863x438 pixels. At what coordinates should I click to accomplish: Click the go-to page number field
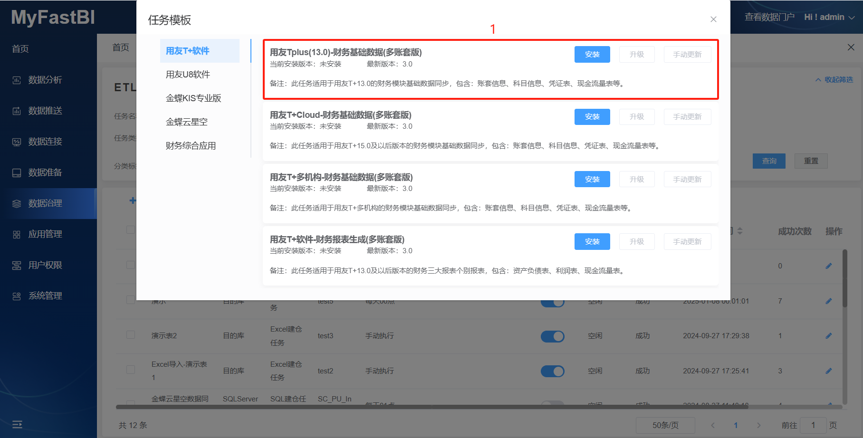pos(813,425)
